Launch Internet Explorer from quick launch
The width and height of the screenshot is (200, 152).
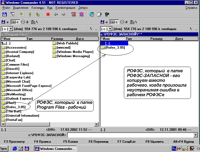pyautogui.click(x=15, y=149)
